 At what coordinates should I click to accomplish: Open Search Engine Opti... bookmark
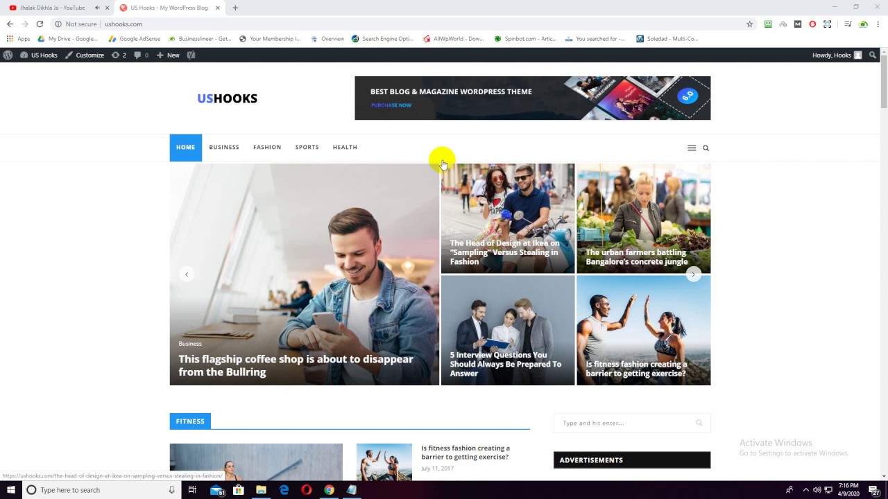point(383,39)
